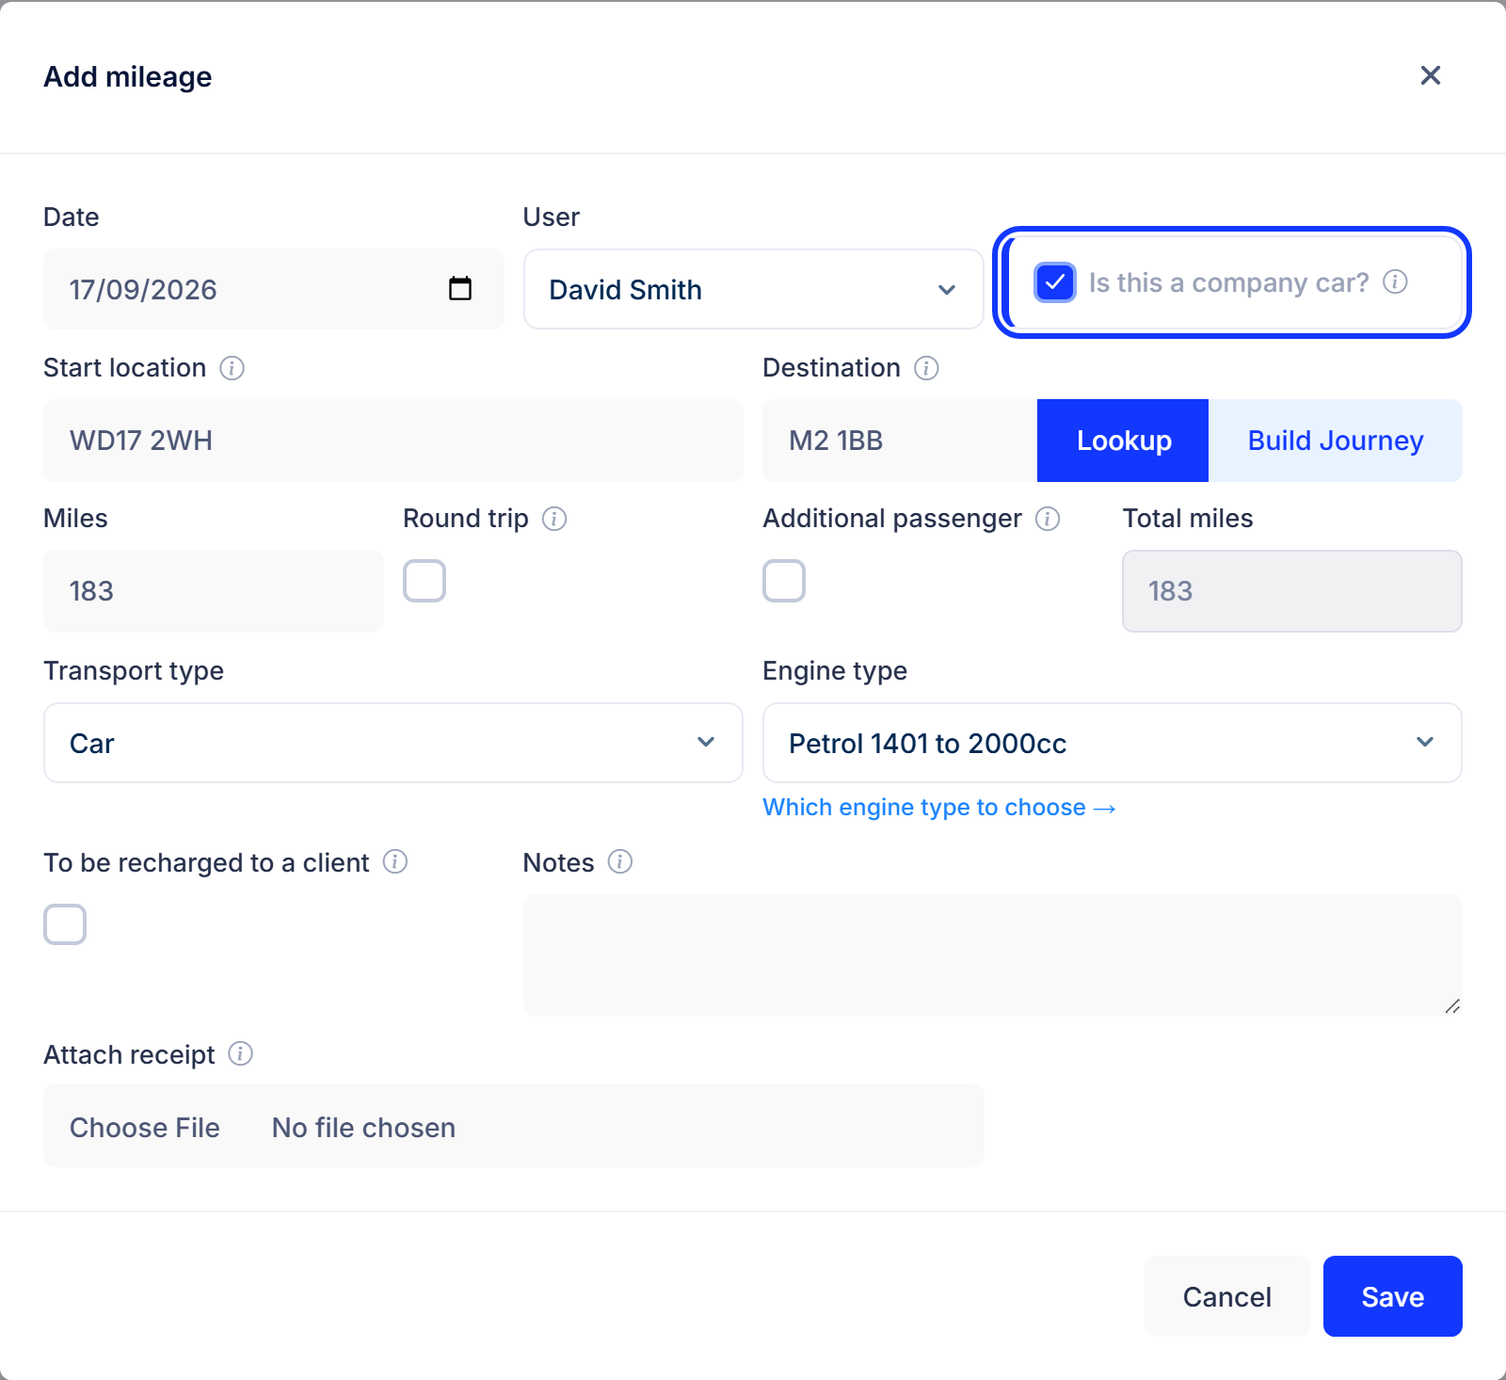The height and width of the screenshot is (1380, 1506).
Task: Save the mileage entry
Action: (1393, 1296)
